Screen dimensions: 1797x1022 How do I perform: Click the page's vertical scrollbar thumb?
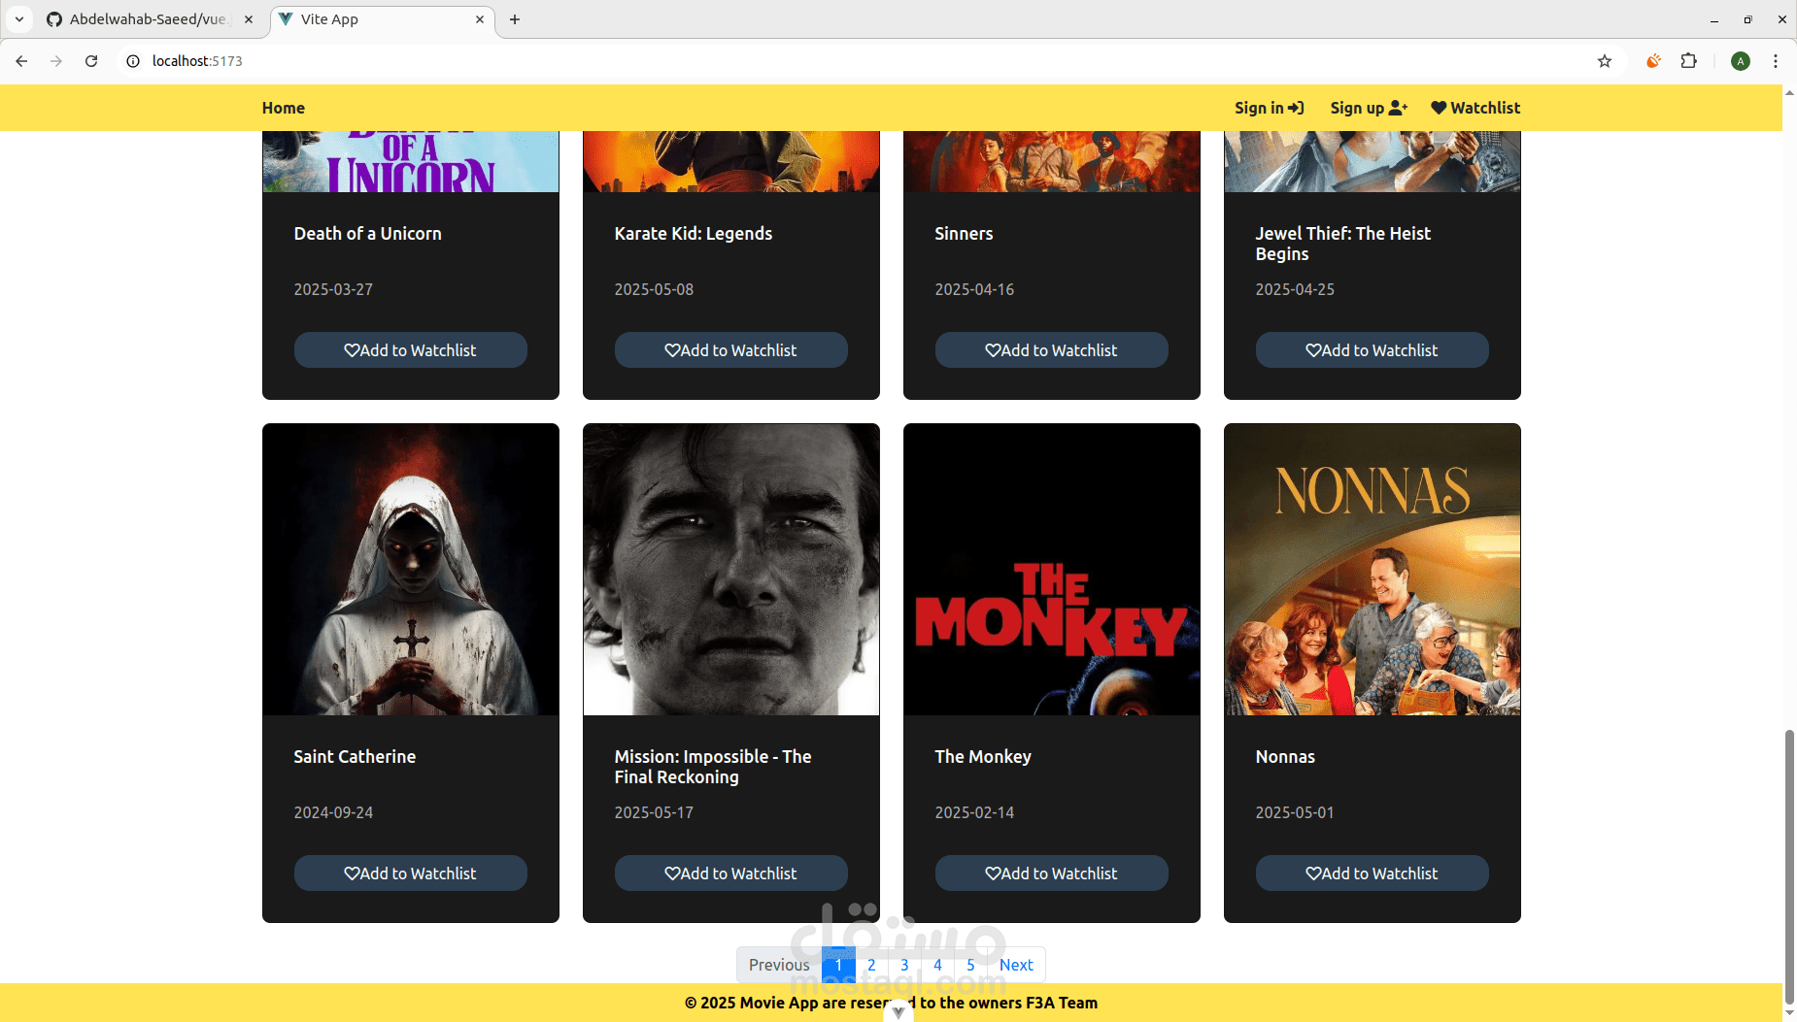click(1789, 869)
